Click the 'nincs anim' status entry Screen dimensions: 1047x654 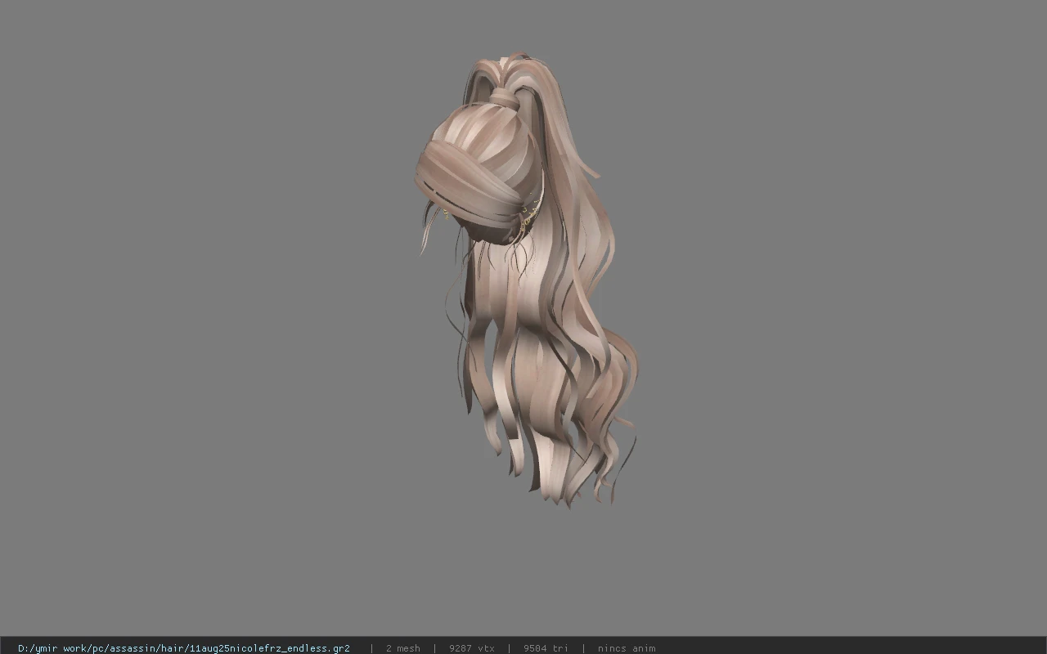point(626,648)
